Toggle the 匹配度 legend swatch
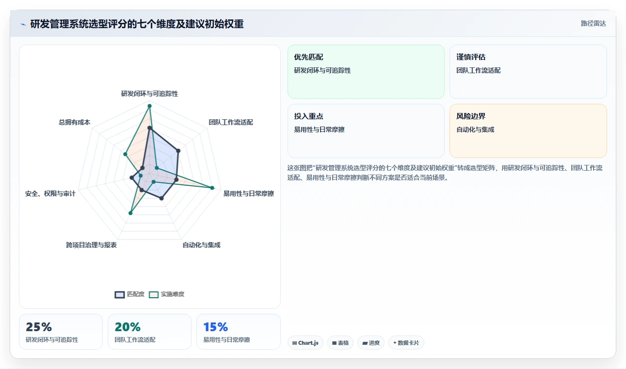Viewport: 626px width, 369px height. [120, 294]
